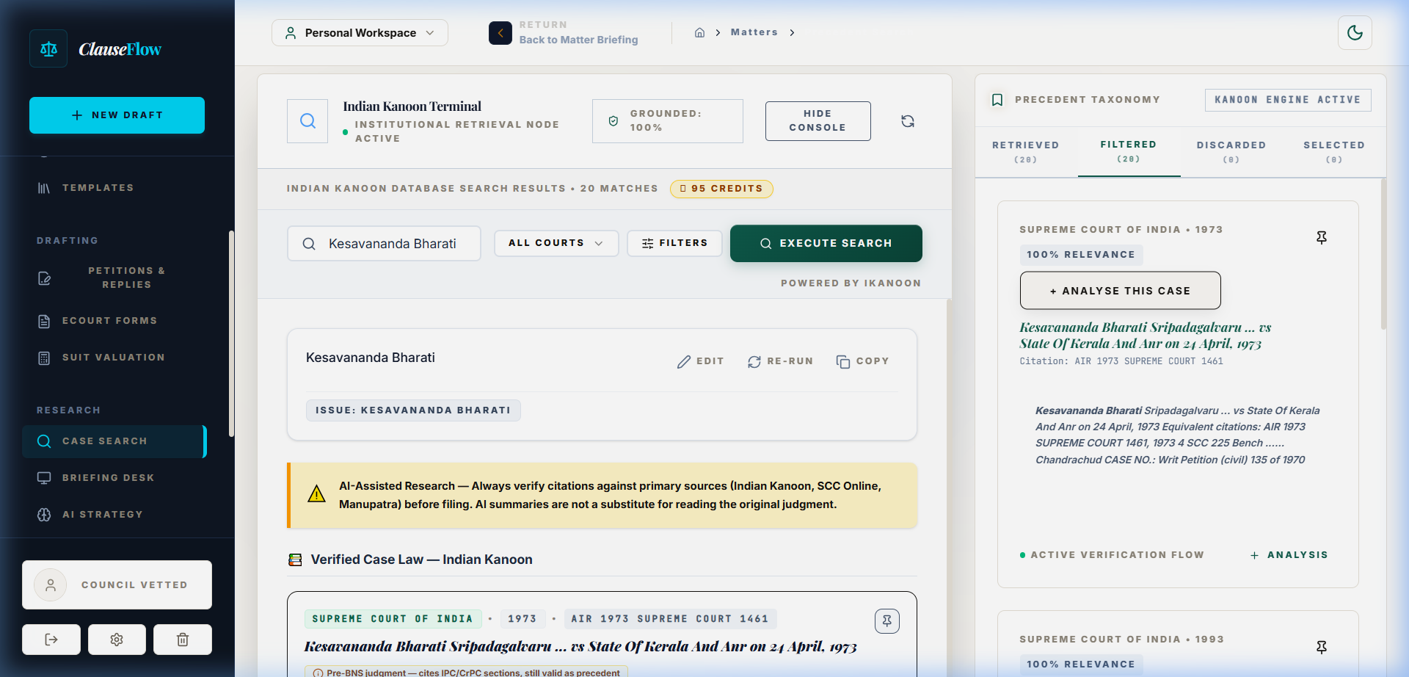Open search Filters
This screenshot has height=677, width=1409.
674,243
